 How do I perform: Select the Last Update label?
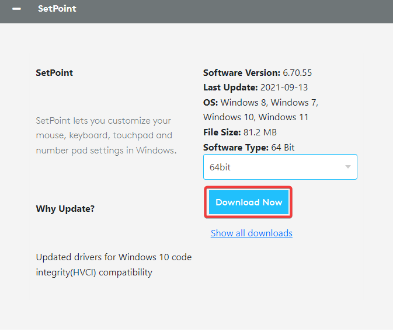230,88
